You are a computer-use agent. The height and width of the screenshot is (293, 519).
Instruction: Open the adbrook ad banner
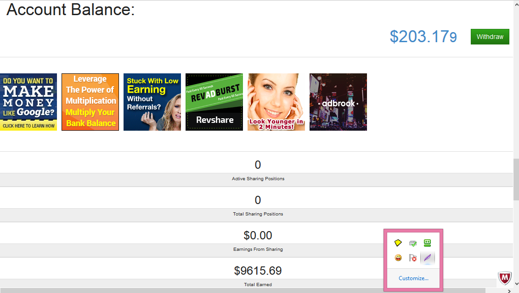pos(338,102)
